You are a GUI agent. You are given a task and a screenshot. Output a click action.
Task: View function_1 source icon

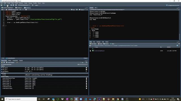[86, 80]
